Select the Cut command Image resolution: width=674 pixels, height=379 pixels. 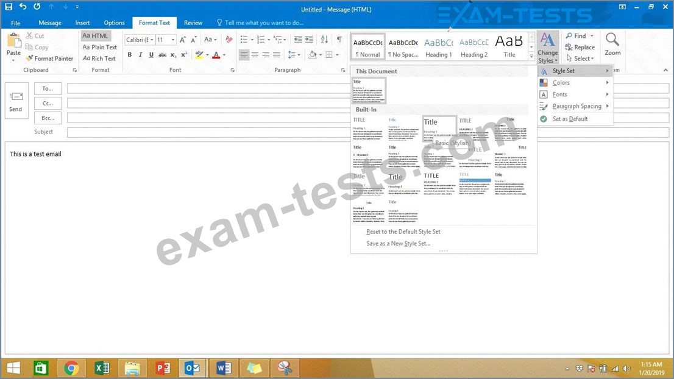pos(35,36)
